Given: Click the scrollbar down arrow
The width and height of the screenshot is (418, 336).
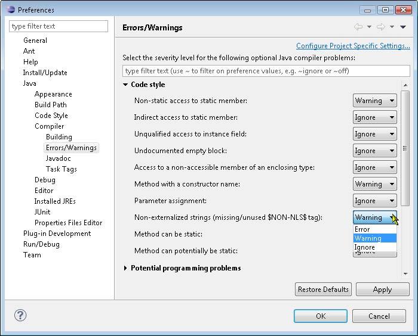Looking at the screenshot, I should 405,274.
